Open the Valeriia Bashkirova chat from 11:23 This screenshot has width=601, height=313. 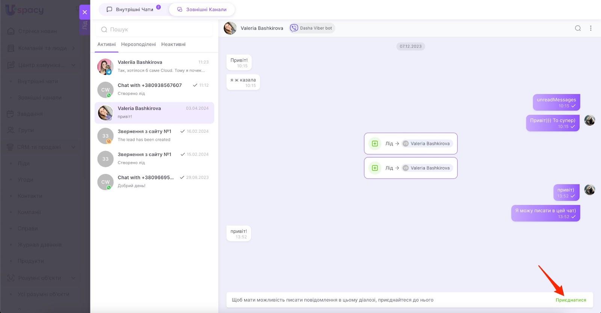point(154,66)
